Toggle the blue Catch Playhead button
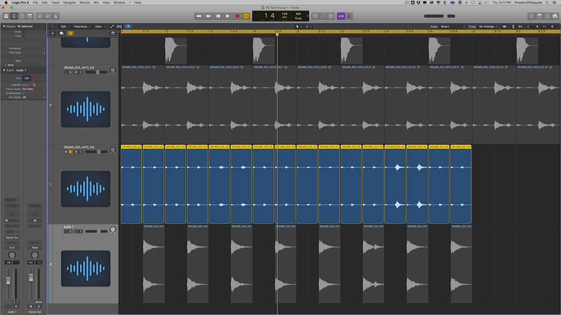The width and height of the screenshot is (561, 315). tap(128, 26)
